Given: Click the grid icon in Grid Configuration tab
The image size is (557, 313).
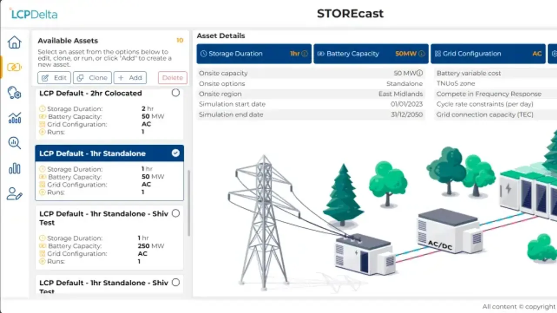Looking at the screenshot, I should [437, 54].
